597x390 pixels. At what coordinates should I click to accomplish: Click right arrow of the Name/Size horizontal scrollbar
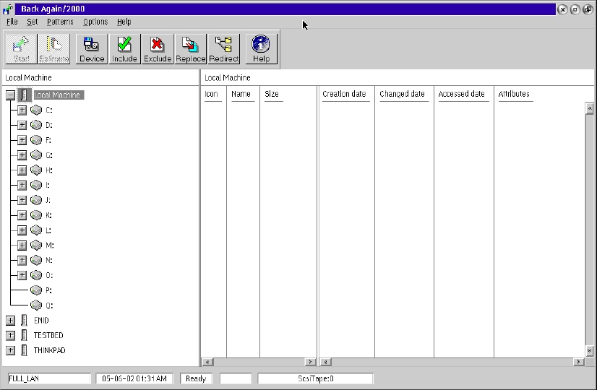[310, 362]
